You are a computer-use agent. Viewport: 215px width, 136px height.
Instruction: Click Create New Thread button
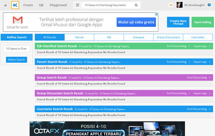[x=178, y=22]
